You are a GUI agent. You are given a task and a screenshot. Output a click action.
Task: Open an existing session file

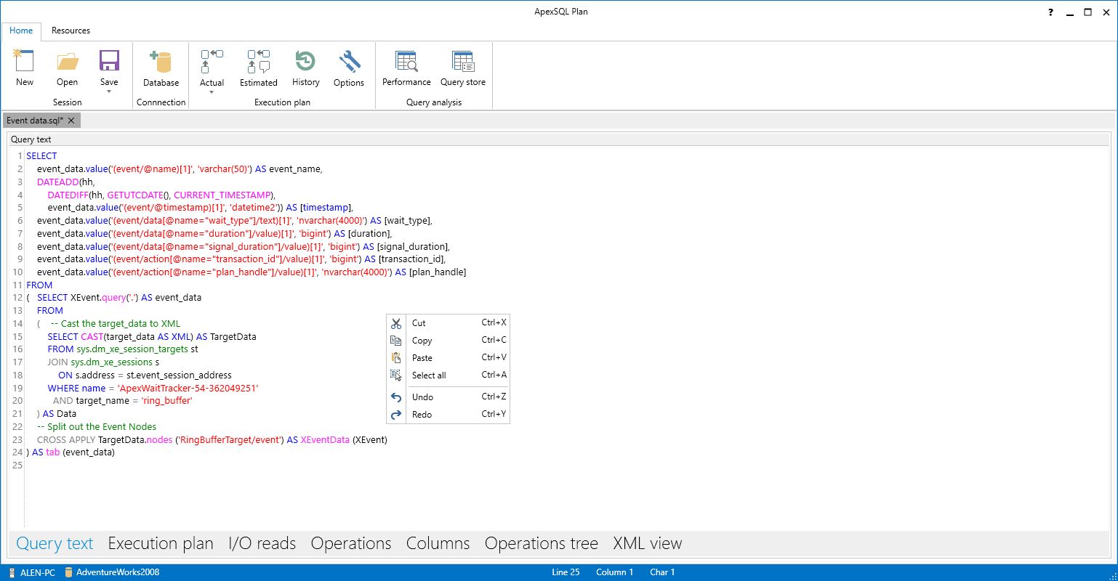click(67, 65)
